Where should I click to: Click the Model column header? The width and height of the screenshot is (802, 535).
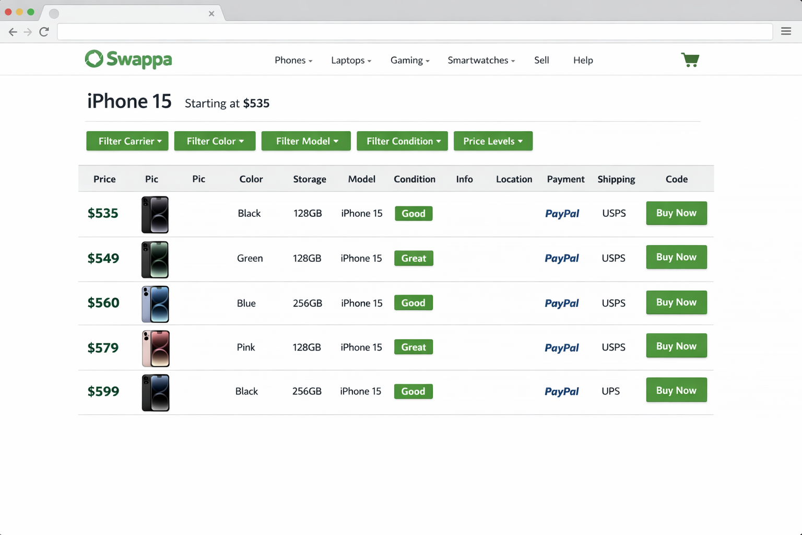pyautogui.click(x=362, y=179)
